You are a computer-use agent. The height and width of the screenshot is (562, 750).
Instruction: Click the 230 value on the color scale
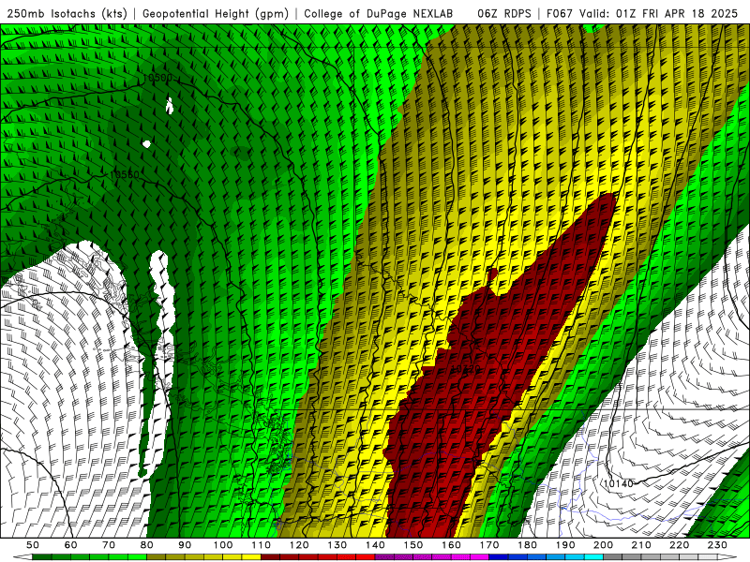coord(717,545)
